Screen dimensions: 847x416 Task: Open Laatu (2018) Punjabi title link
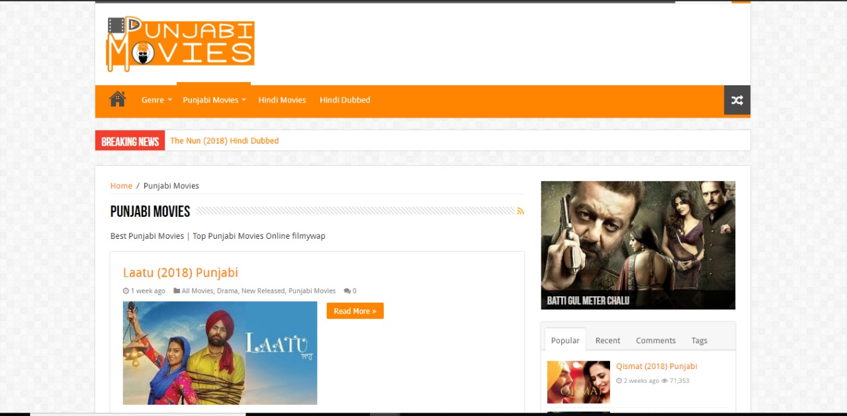click(180, 272)
